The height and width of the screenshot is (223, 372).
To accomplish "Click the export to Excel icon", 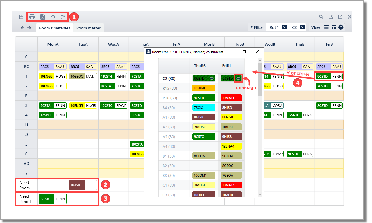I will point(42,17).
